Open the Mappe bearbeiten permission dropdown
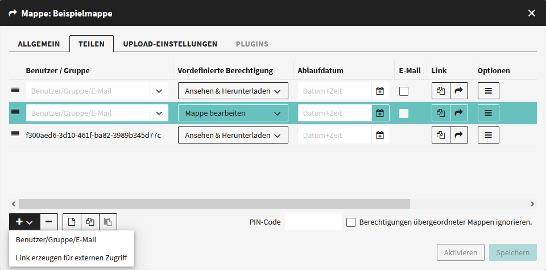 [x=233, y=113]
